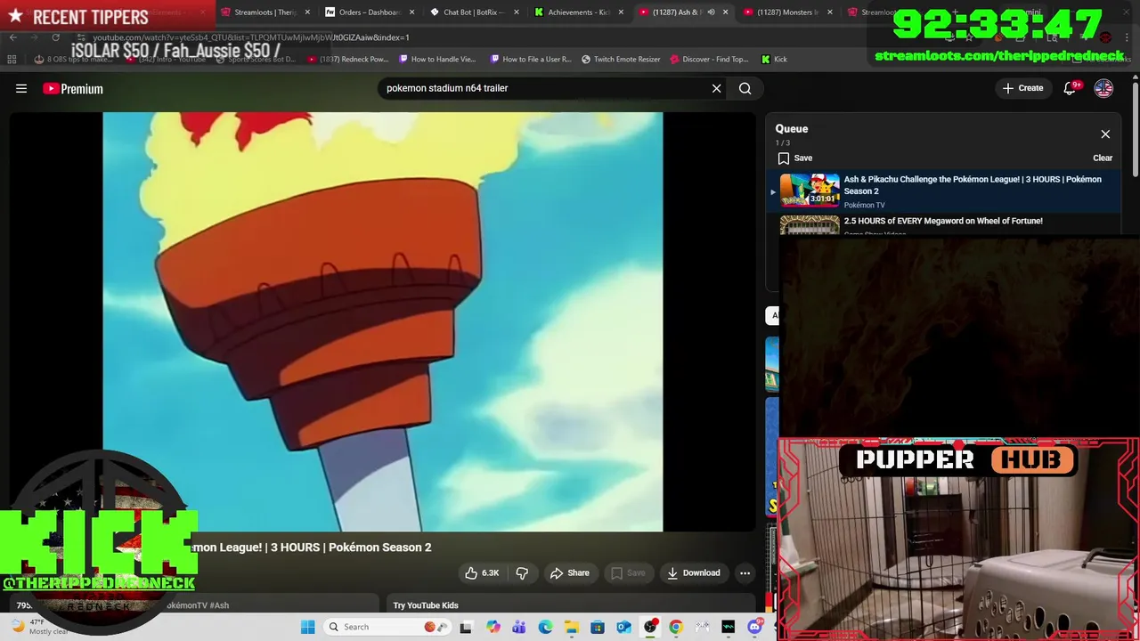Open Outlook from the taskbar
This screenshot has height=641, width=1140.
pyautogui.click(x=624, y=628)
